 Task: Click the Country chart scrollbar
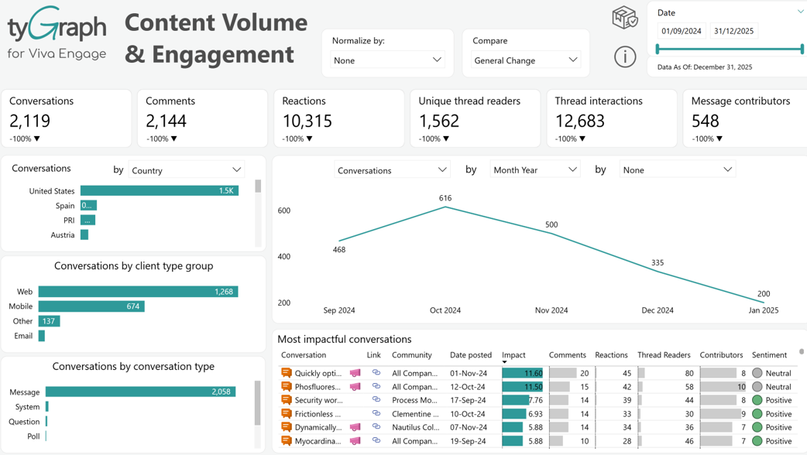258,186
